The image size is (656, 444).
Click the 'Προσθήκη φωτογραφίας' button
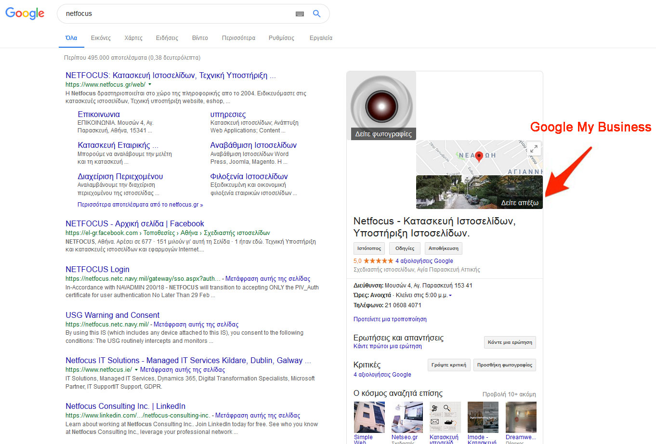505,365
